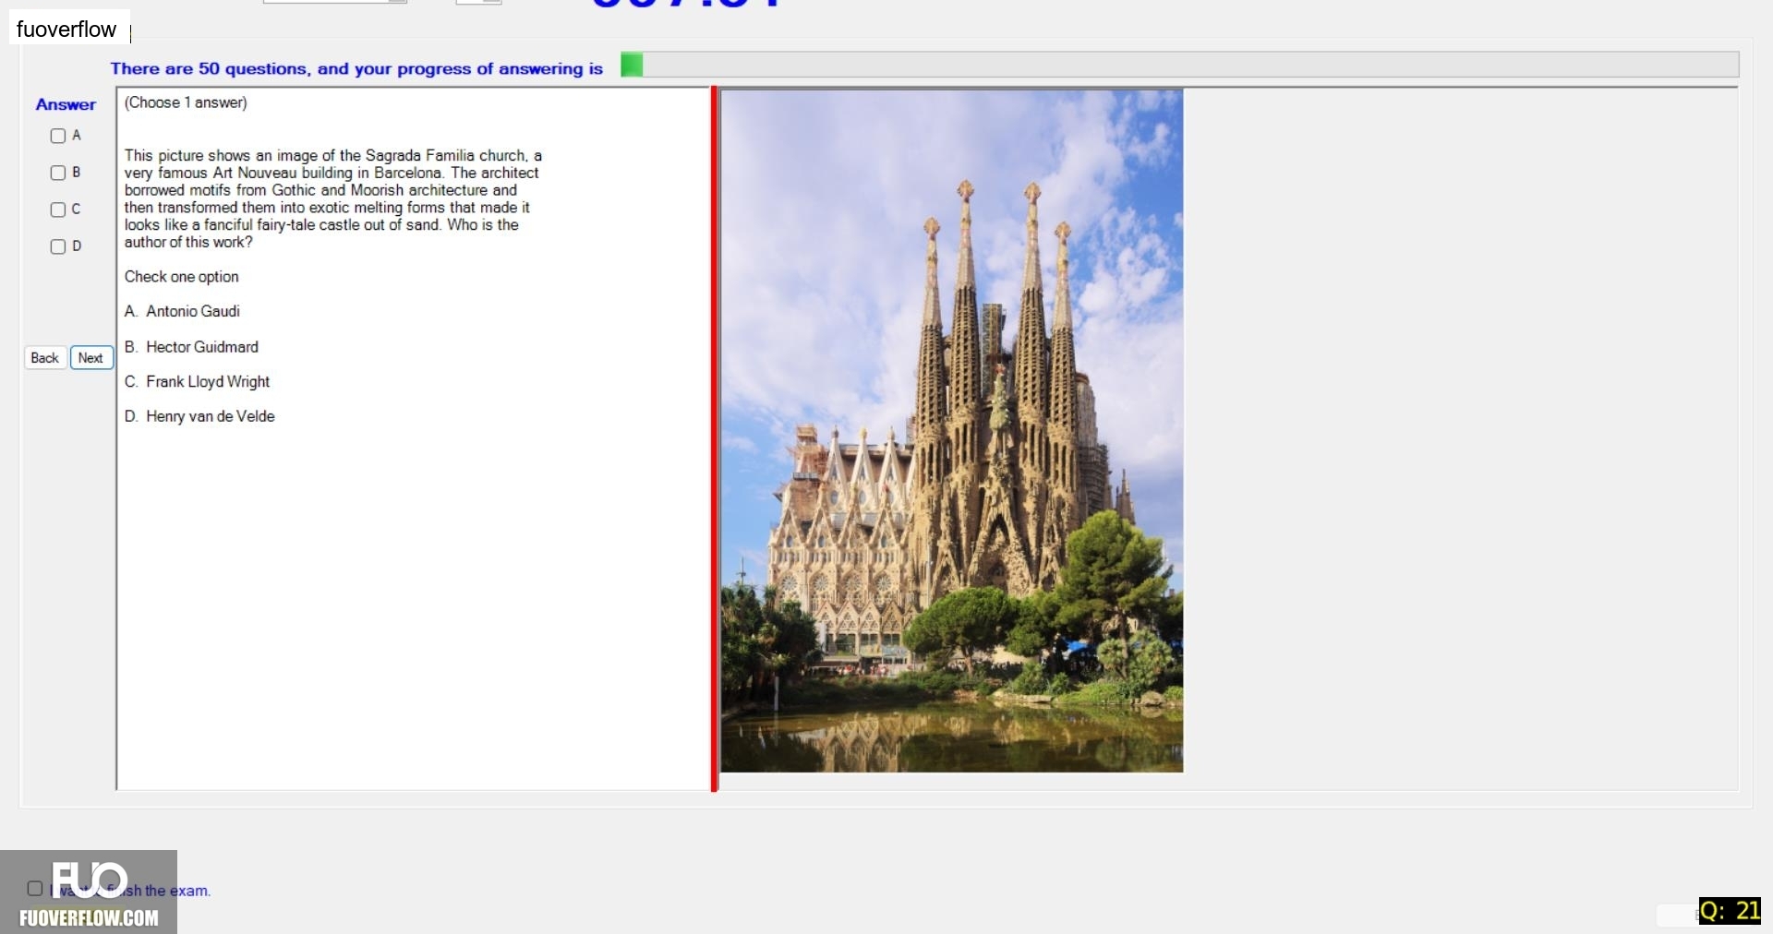Image resolution: width=1773 pixels, height=934 pixels.
Task: Click the Sagrada Familia photo
Action: tap(952, 430)
